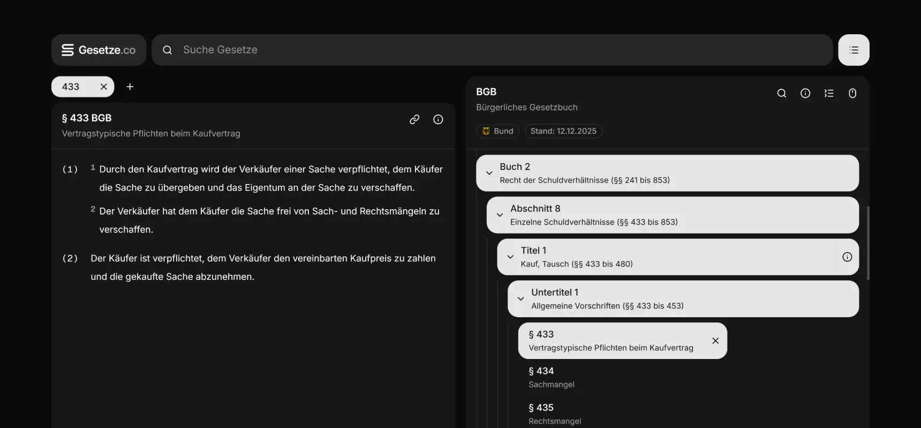The image size is (921, 428).
Task: Collapse Untertitel 1 Allgemeine Vorschriften
Action: [520, 299]
